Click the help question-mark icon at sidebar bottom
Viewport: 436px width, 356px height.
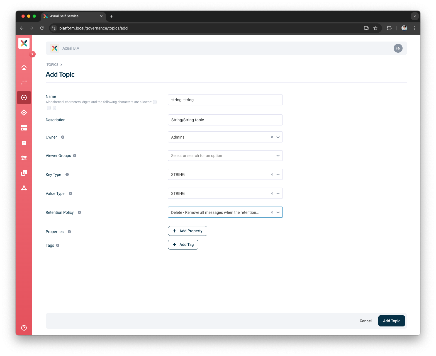pos(24,328)
